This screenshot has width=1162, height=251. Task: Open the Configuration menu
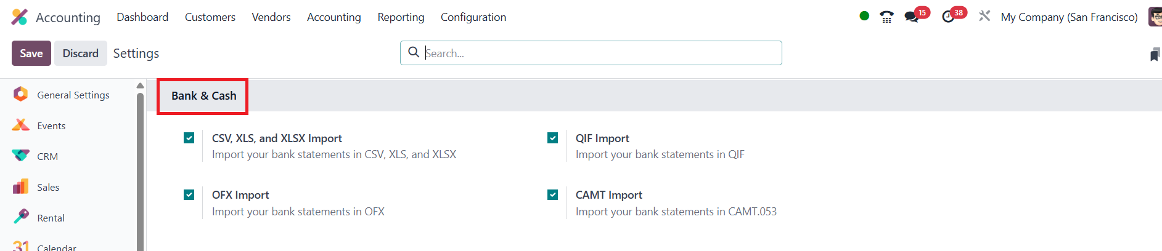click(x=473, y=17)
